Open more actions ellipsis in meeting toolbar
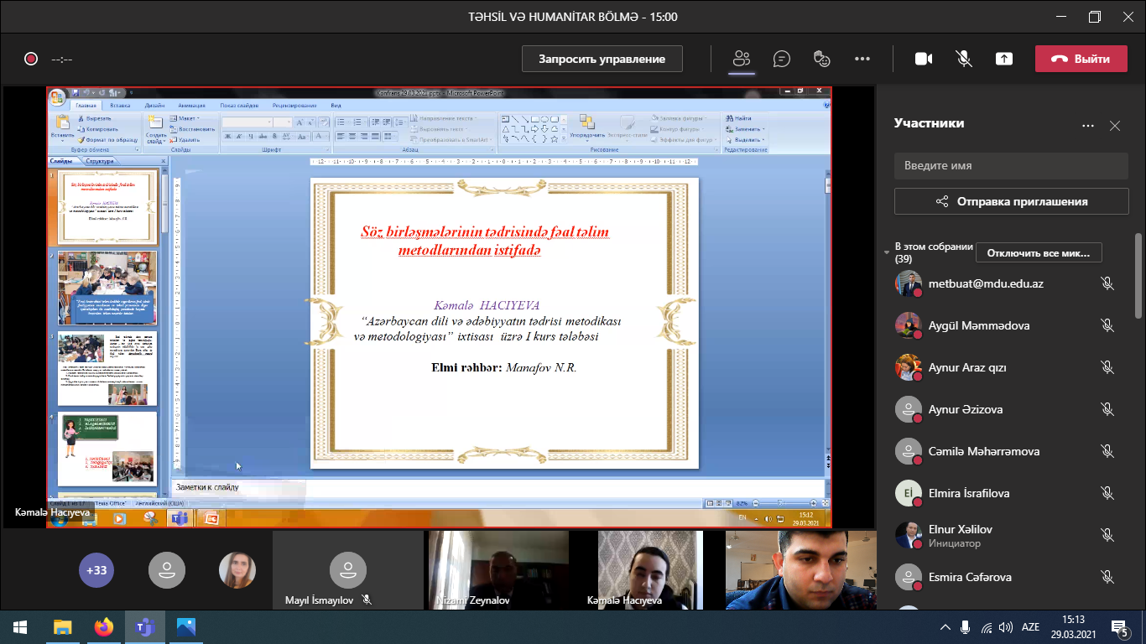Image resolution: width=1146 pixels, height=644 pixels. click(x=862, y=59)
